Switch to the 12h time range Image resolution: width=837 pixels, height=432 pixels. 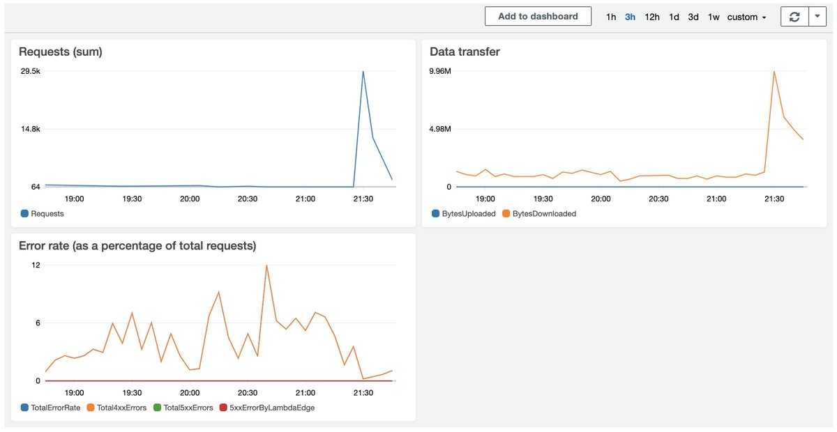652,17
